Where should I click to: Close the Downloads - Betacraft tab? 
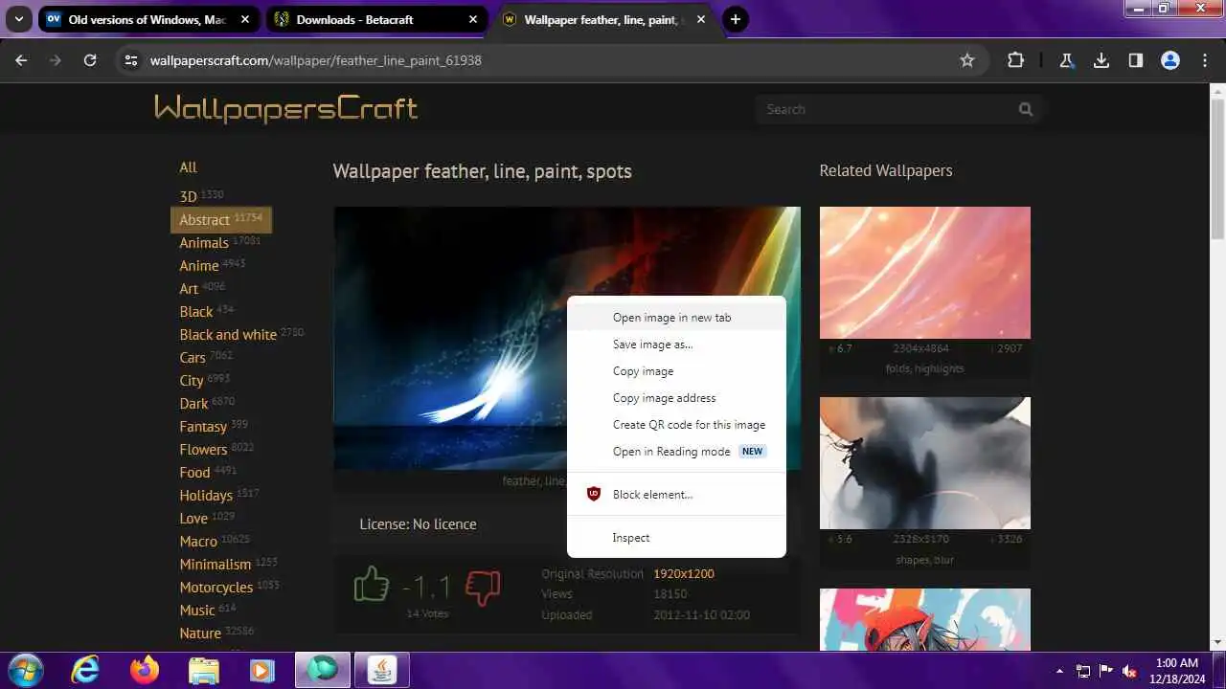tap(473, 19)
